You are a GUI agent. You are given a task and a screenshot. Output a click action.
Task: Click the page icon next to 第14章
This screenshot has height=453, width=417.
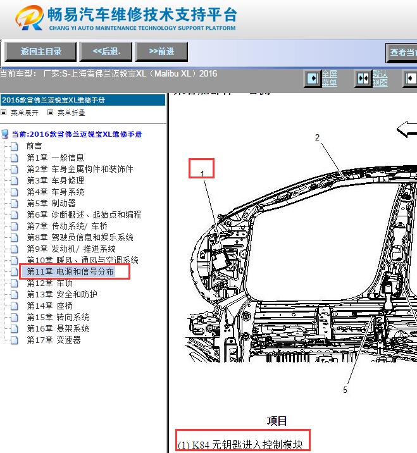point(15,306)
